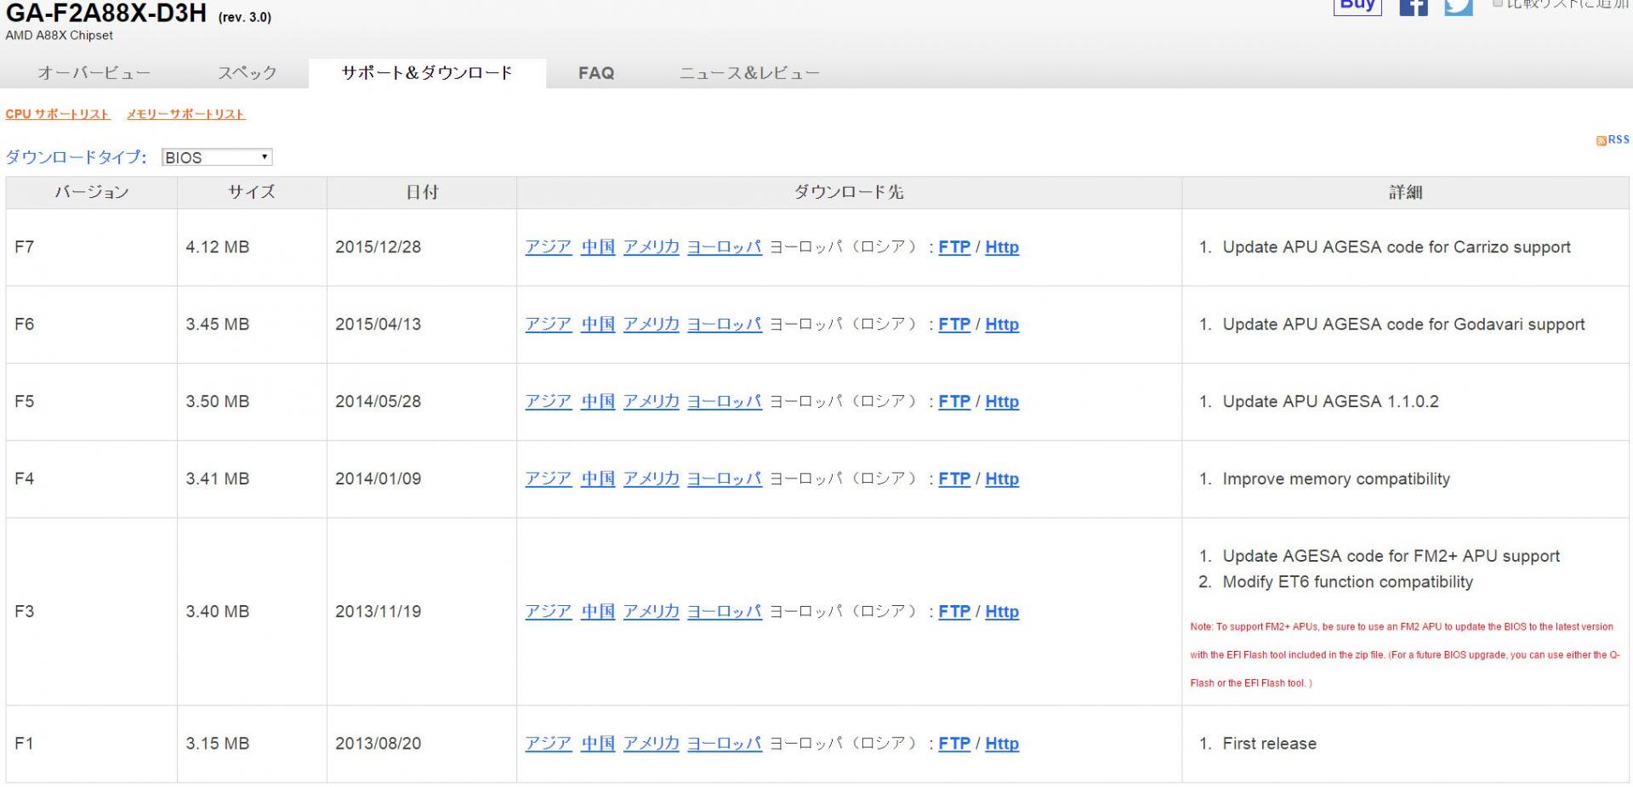Viewport: 1633px width, 787px height.
Task: Download F7 BIOS from ヨーロッパ server
Action: point(725,247)
